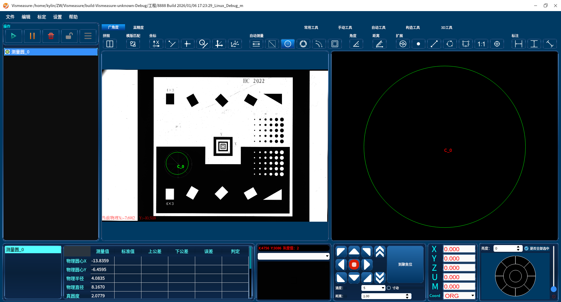Open the 标定 menu
The width and height of the screenshot is (561, 302).
pos(42,17)
